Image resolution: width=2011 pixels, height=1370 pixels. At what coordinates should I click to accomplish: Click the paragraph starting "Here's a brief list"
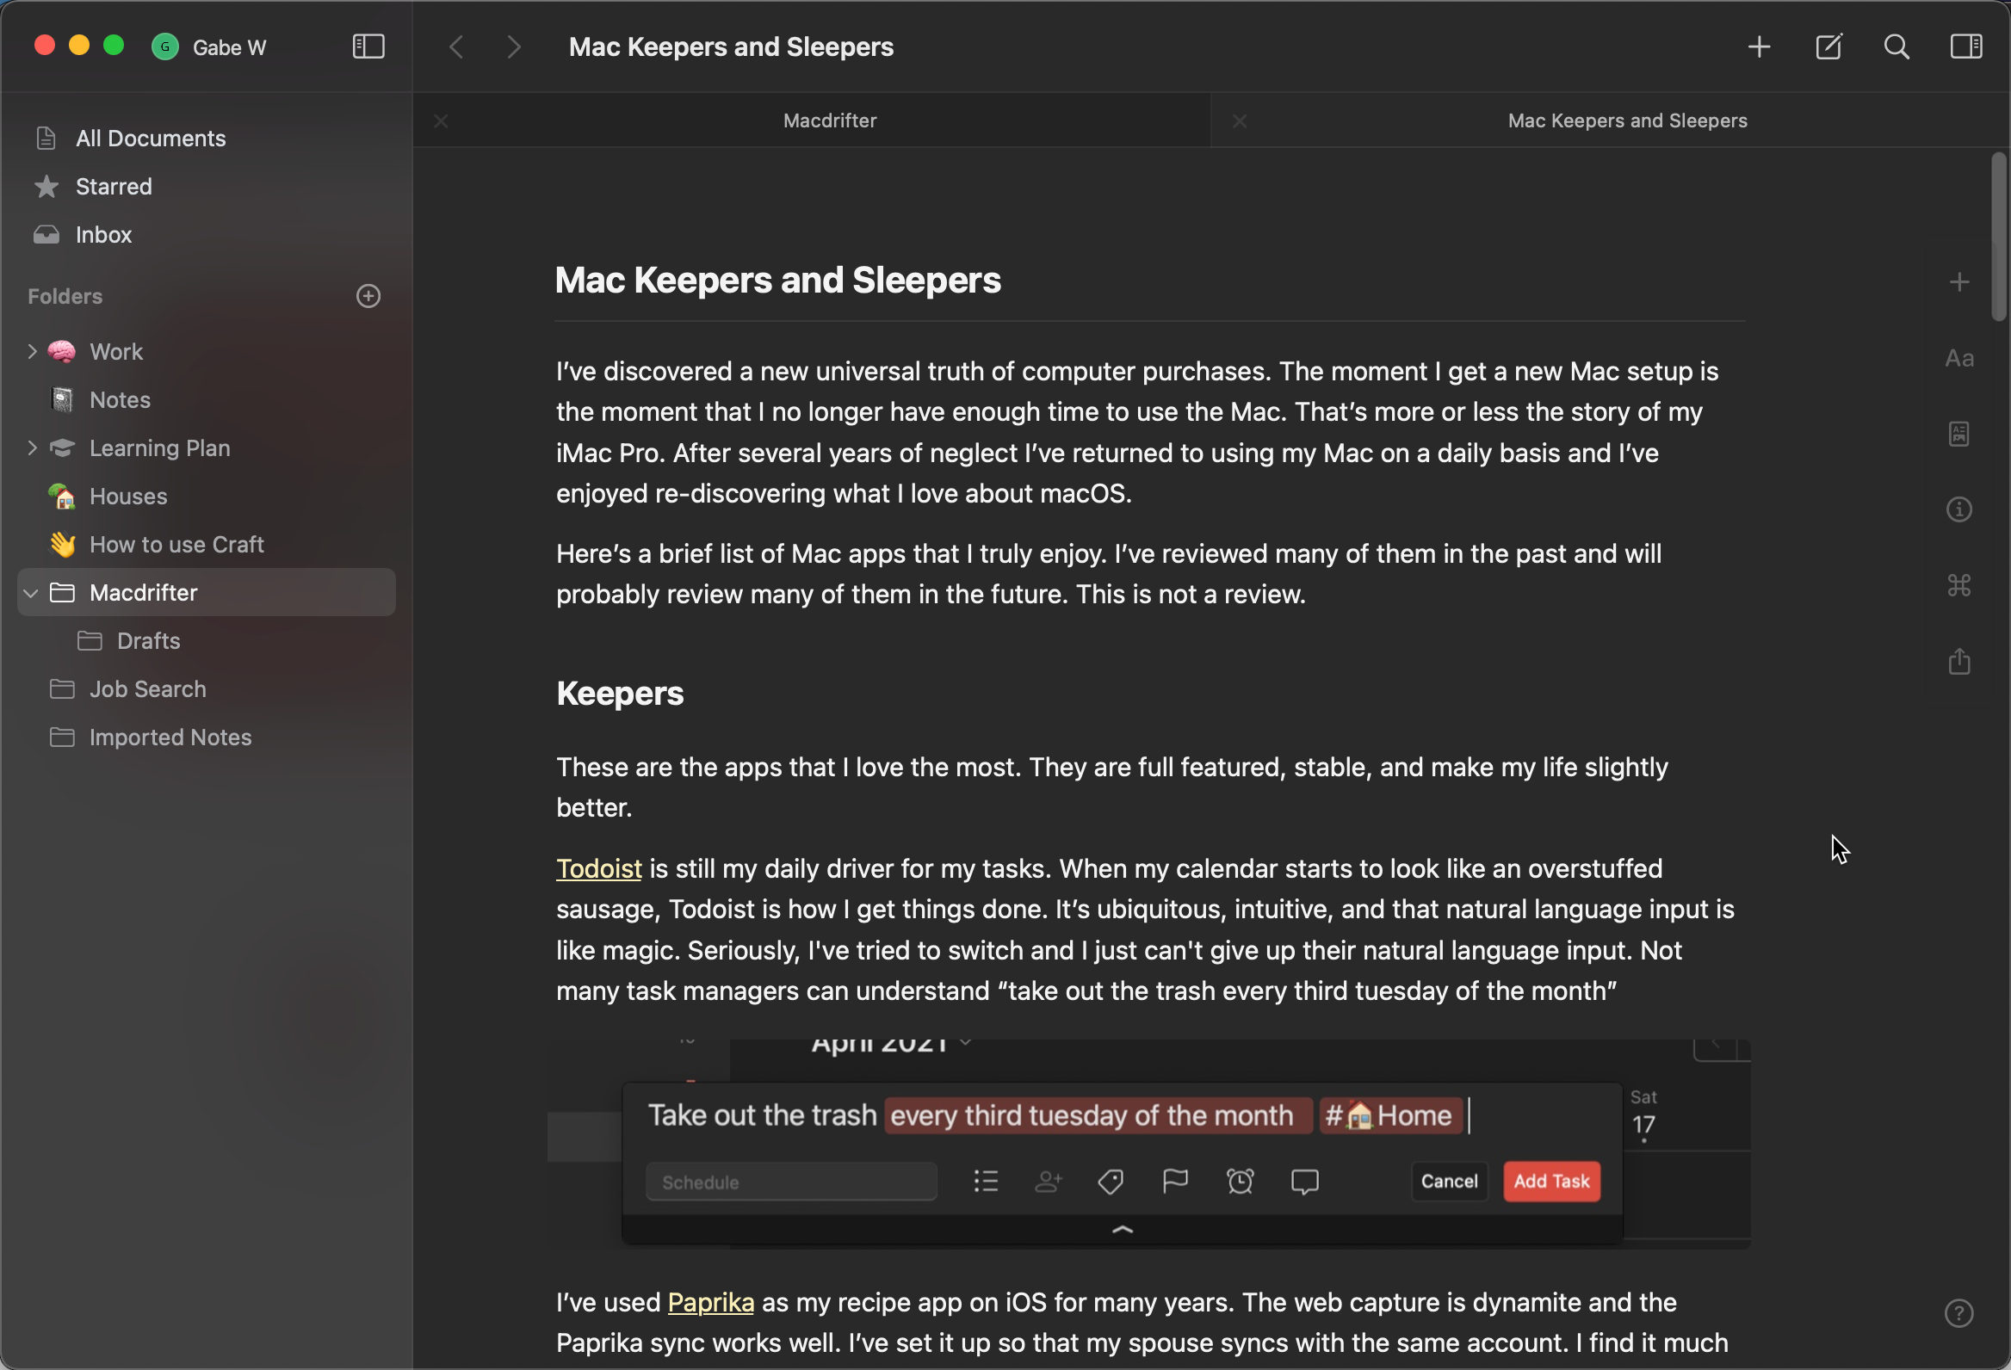[1109, 574]
